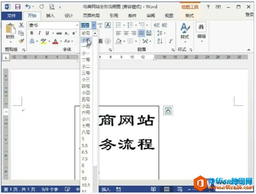The height and width of the screenshot is (194, 256).
Task: Align text right
Action: coord(134,33)
